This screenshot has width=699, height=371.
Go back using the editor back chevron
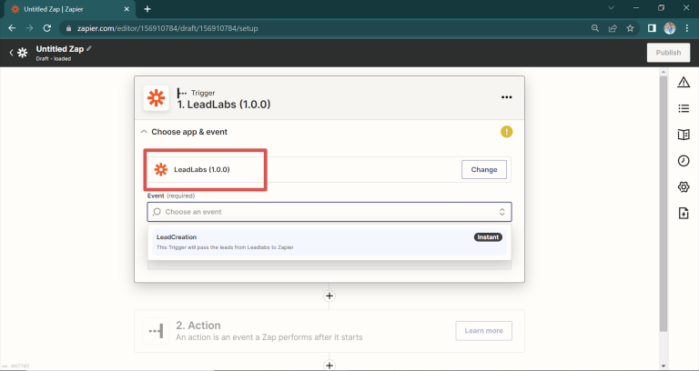[11, 53]
